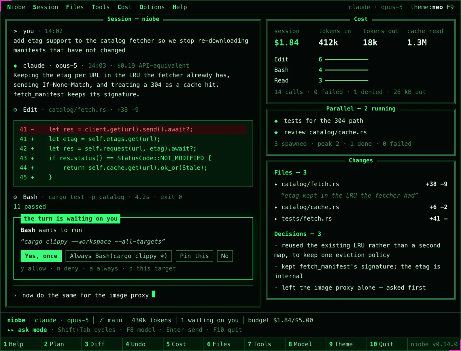Click the Edit calls usage bar
The width and height of the screenshot is (461, 351).
coord(347,60)
